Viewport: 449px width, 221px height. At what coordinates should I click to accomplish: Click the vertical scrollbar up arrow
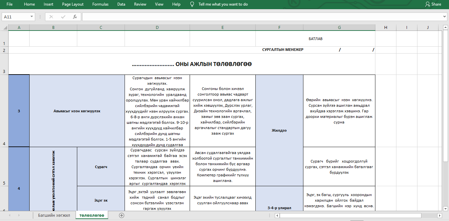(x=445, y=27)
